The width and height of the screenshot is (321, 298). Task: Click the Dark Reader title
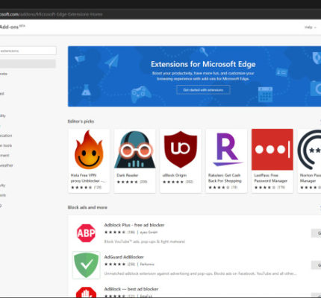128,175
